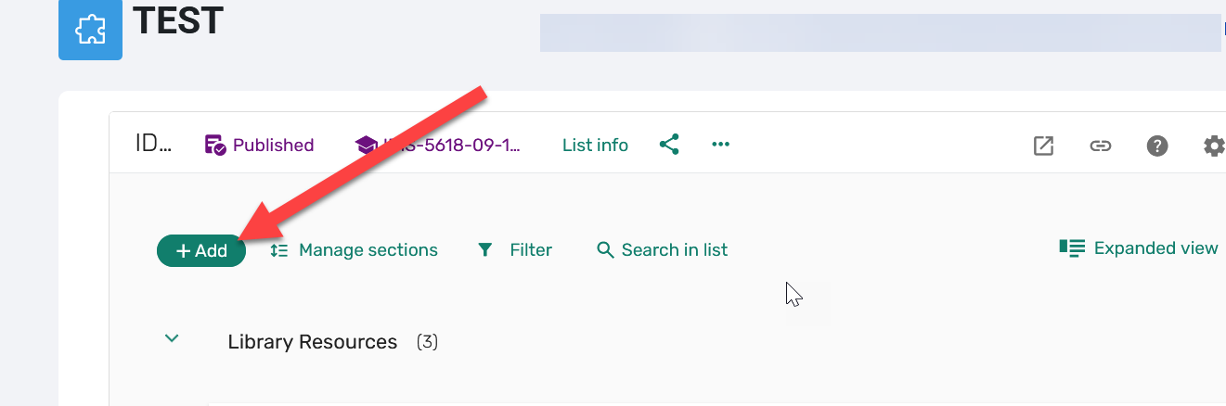Open the Filter options
The height and width of the screenshot is (406, 1226).
[x=515, y=250]
